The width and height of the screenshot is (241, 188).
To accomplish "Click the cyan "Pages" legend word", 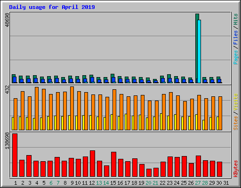I will point(235,57).
